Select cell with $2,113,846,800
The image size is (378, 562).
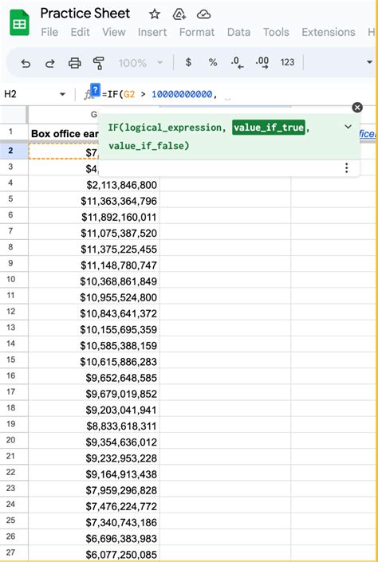point(94,184)
